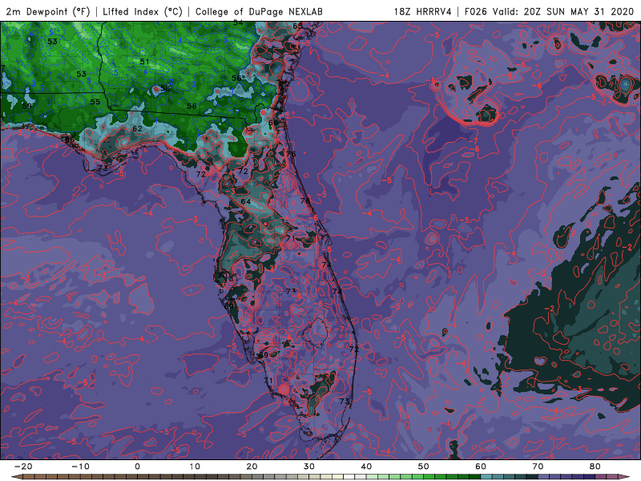Click the '10' colorbar scale label
Screen dimensions: 641x481
(195, 467)
